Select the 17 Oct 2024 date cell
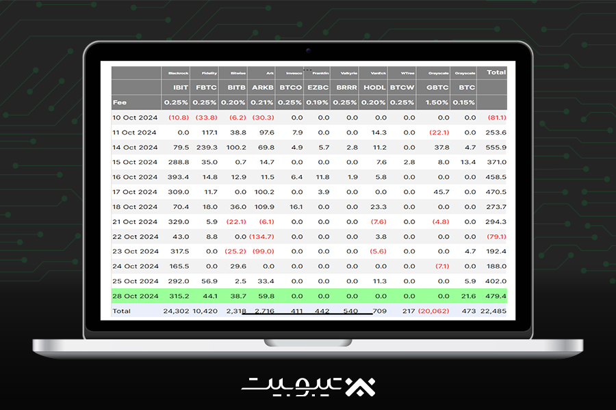This screenshot has height=410, width=616. (135, 192)
